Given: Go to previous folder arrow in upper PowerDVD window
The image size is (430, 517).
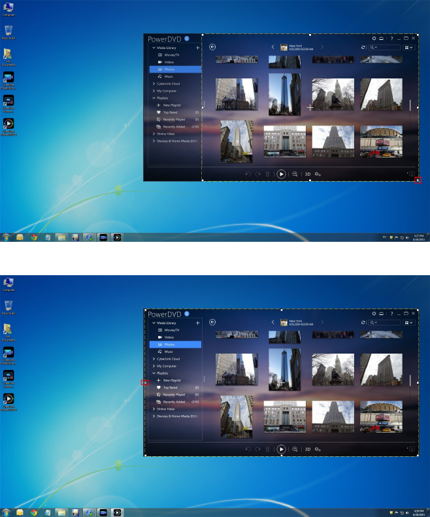Looking at the screenshot, I should pos(273,47).
